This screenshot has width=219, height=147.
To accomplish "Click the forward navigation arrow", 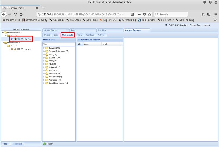I will (9, 14).
